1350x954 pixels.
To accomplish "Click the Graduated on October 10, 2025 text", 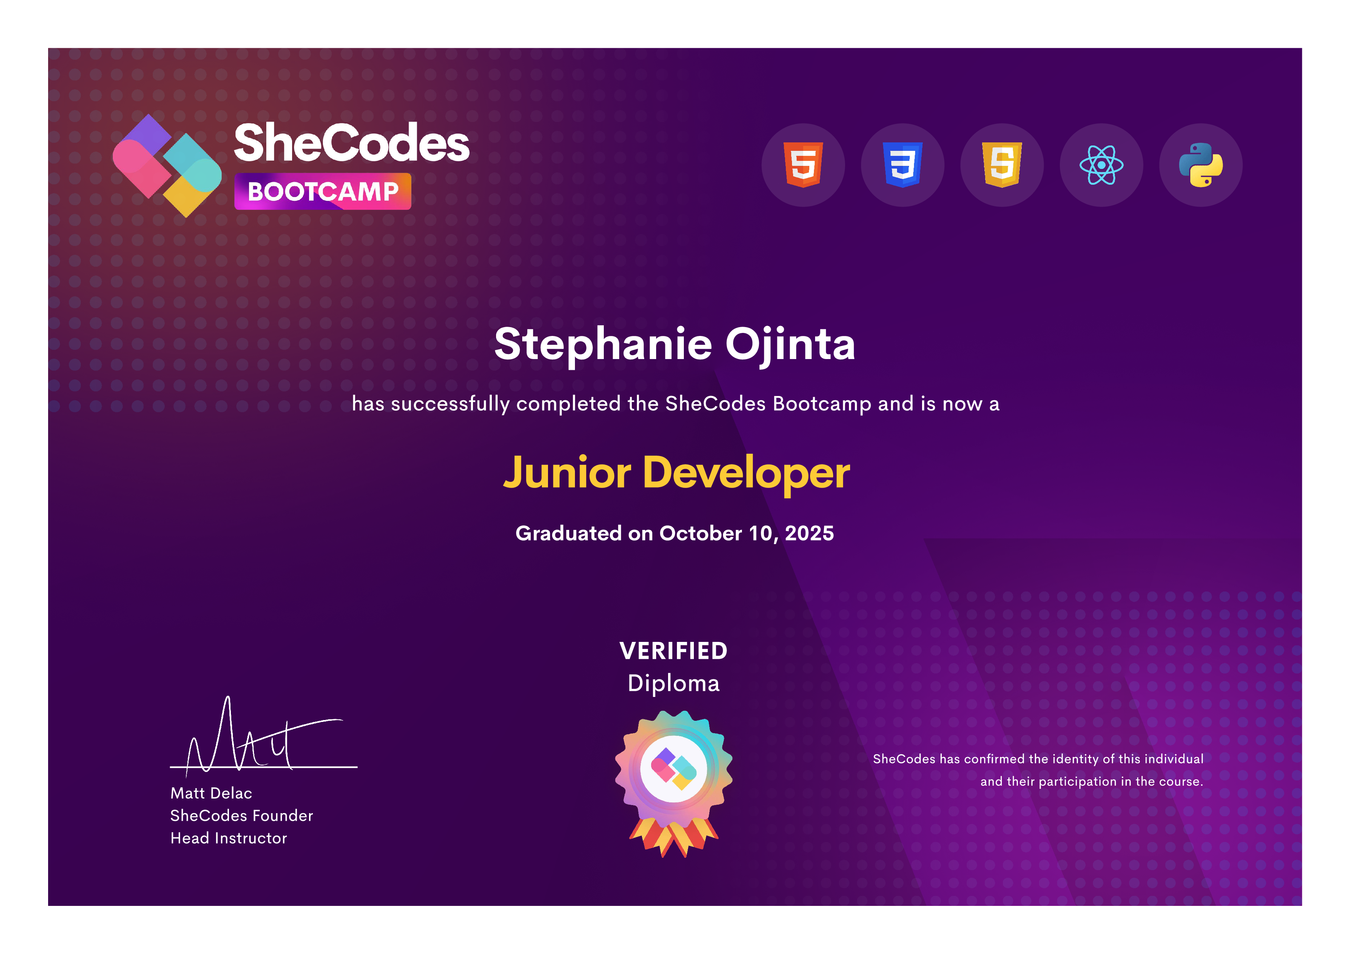I will tap(674, 533).
